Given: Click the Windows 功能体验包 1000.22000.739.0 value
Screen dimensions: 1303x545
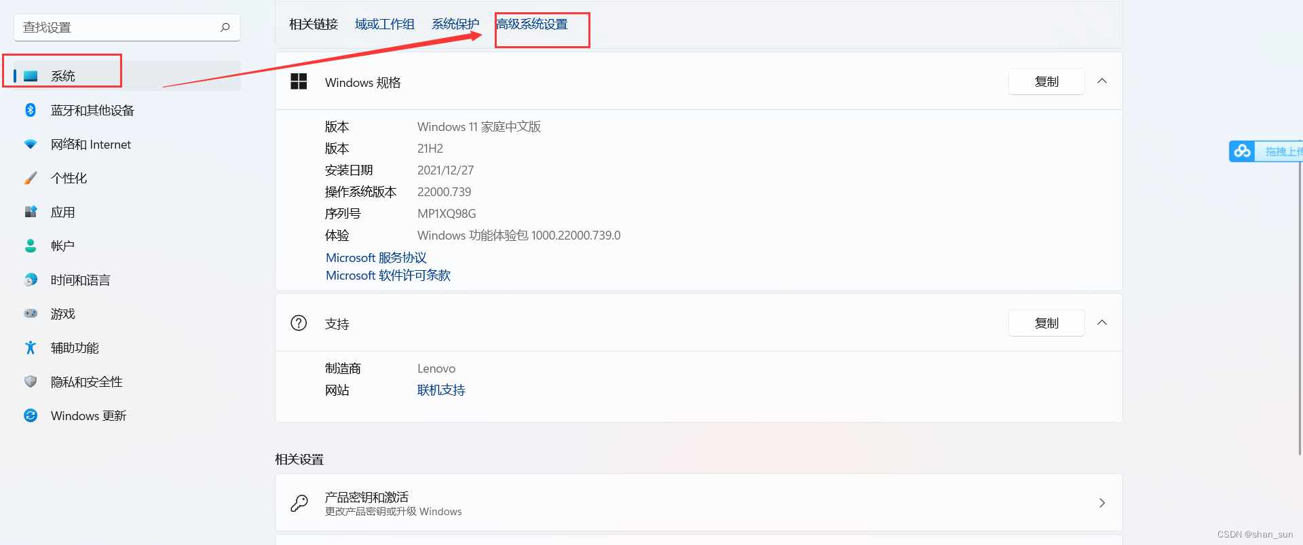Looking at the screenshot, I should (x=519, y=236).
